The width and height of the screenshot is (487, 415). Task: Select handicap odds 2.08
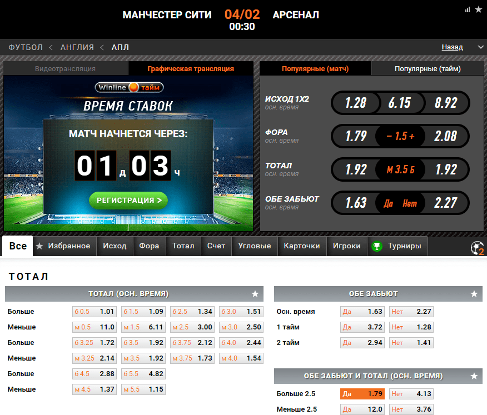[446, 136]
